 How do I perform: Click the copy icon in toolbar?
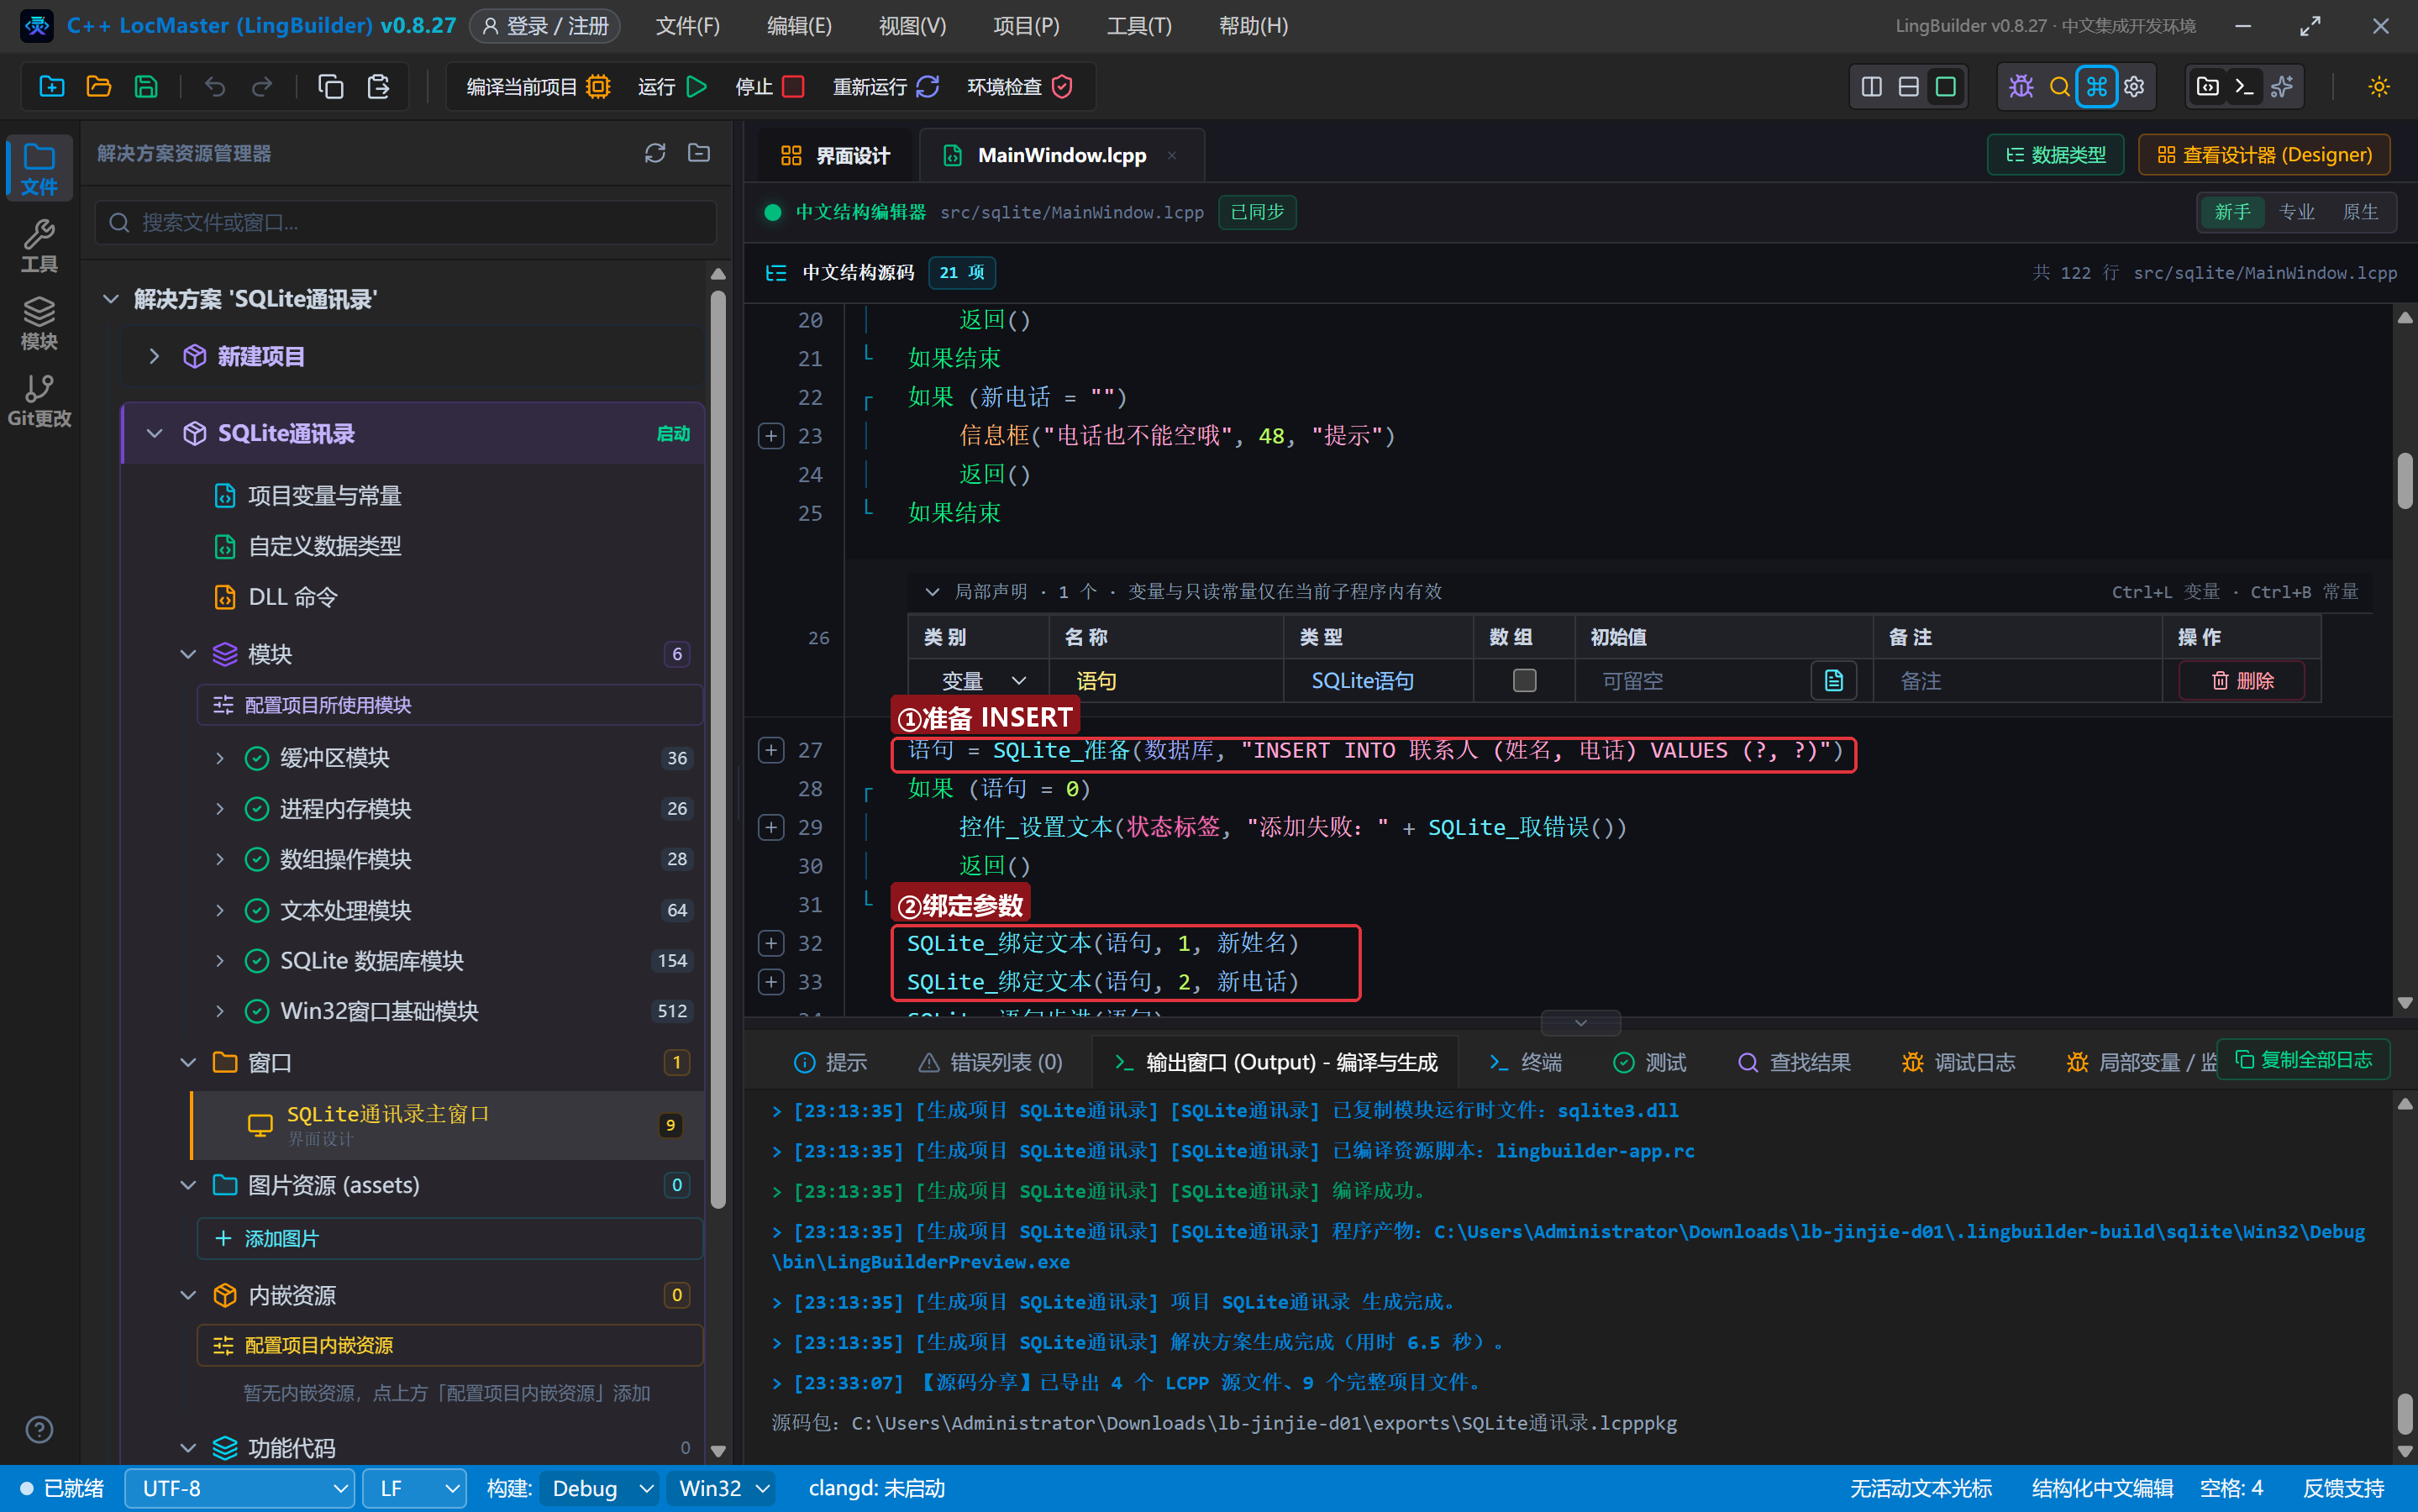click(x=330, y=87)
